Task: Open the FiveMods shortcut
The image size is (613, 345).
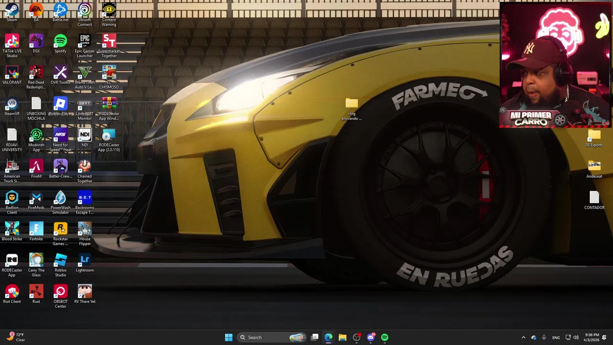Action: point(36,200)
